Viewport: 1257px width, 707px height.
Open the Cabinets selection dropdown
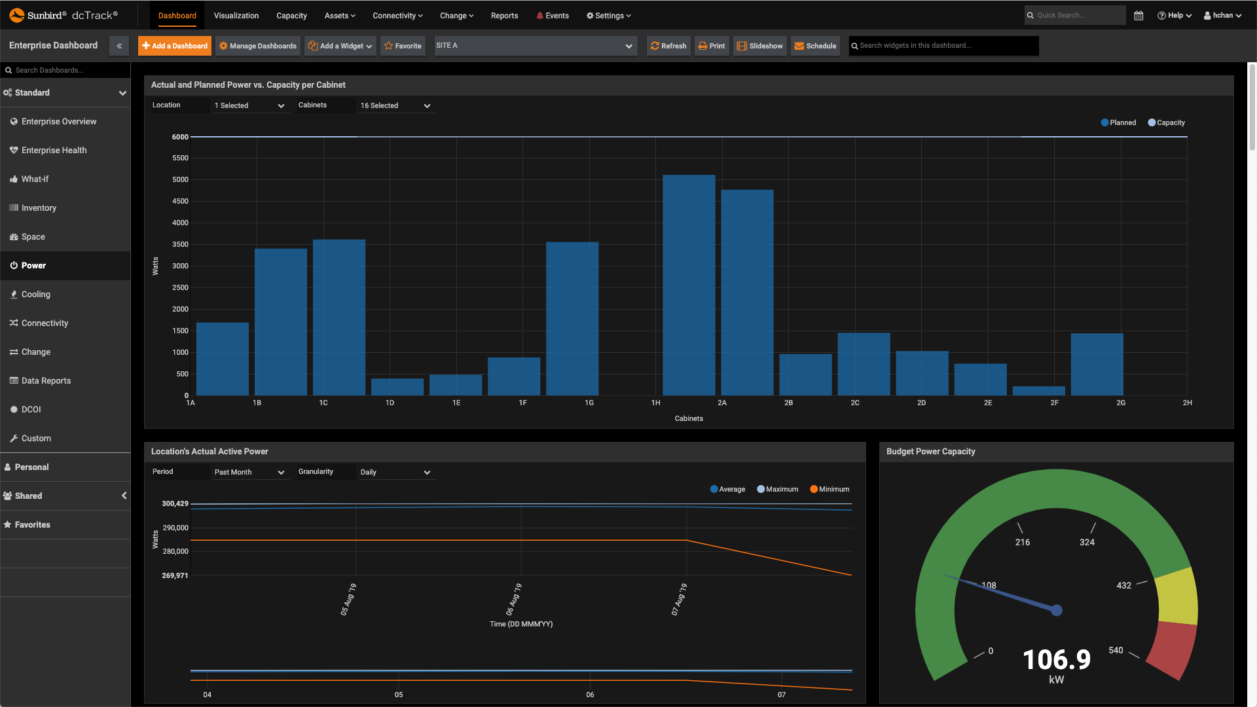[395, 105]
